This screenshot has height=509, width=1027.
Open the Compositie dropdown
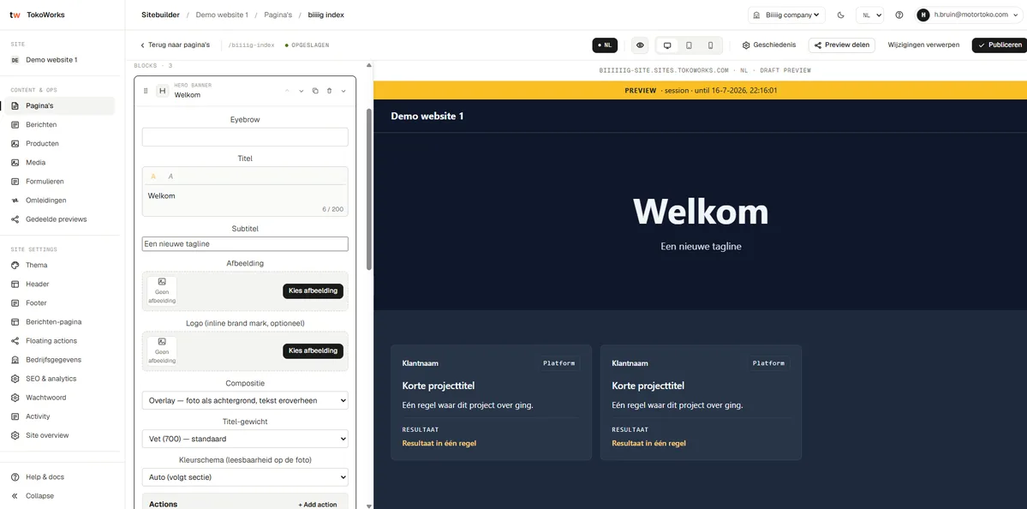pos(245,400)
